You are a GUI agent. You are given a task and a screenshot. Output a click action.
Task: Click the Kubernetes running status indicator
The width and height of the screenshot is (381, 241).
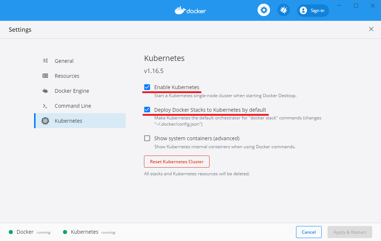[65, 232]
